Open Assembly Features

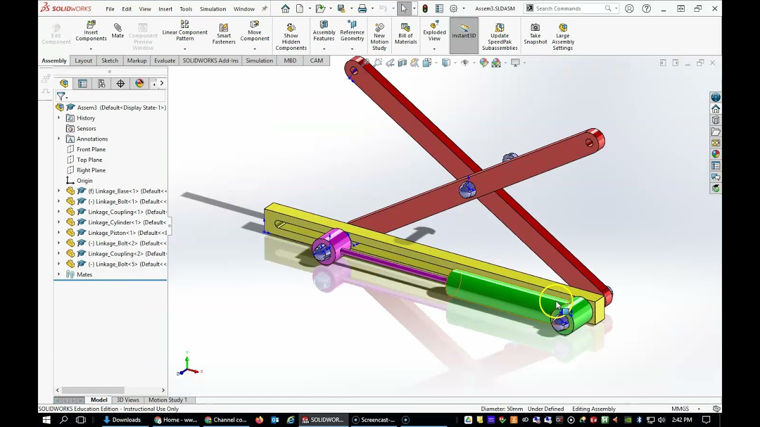[x=324, y=31]
